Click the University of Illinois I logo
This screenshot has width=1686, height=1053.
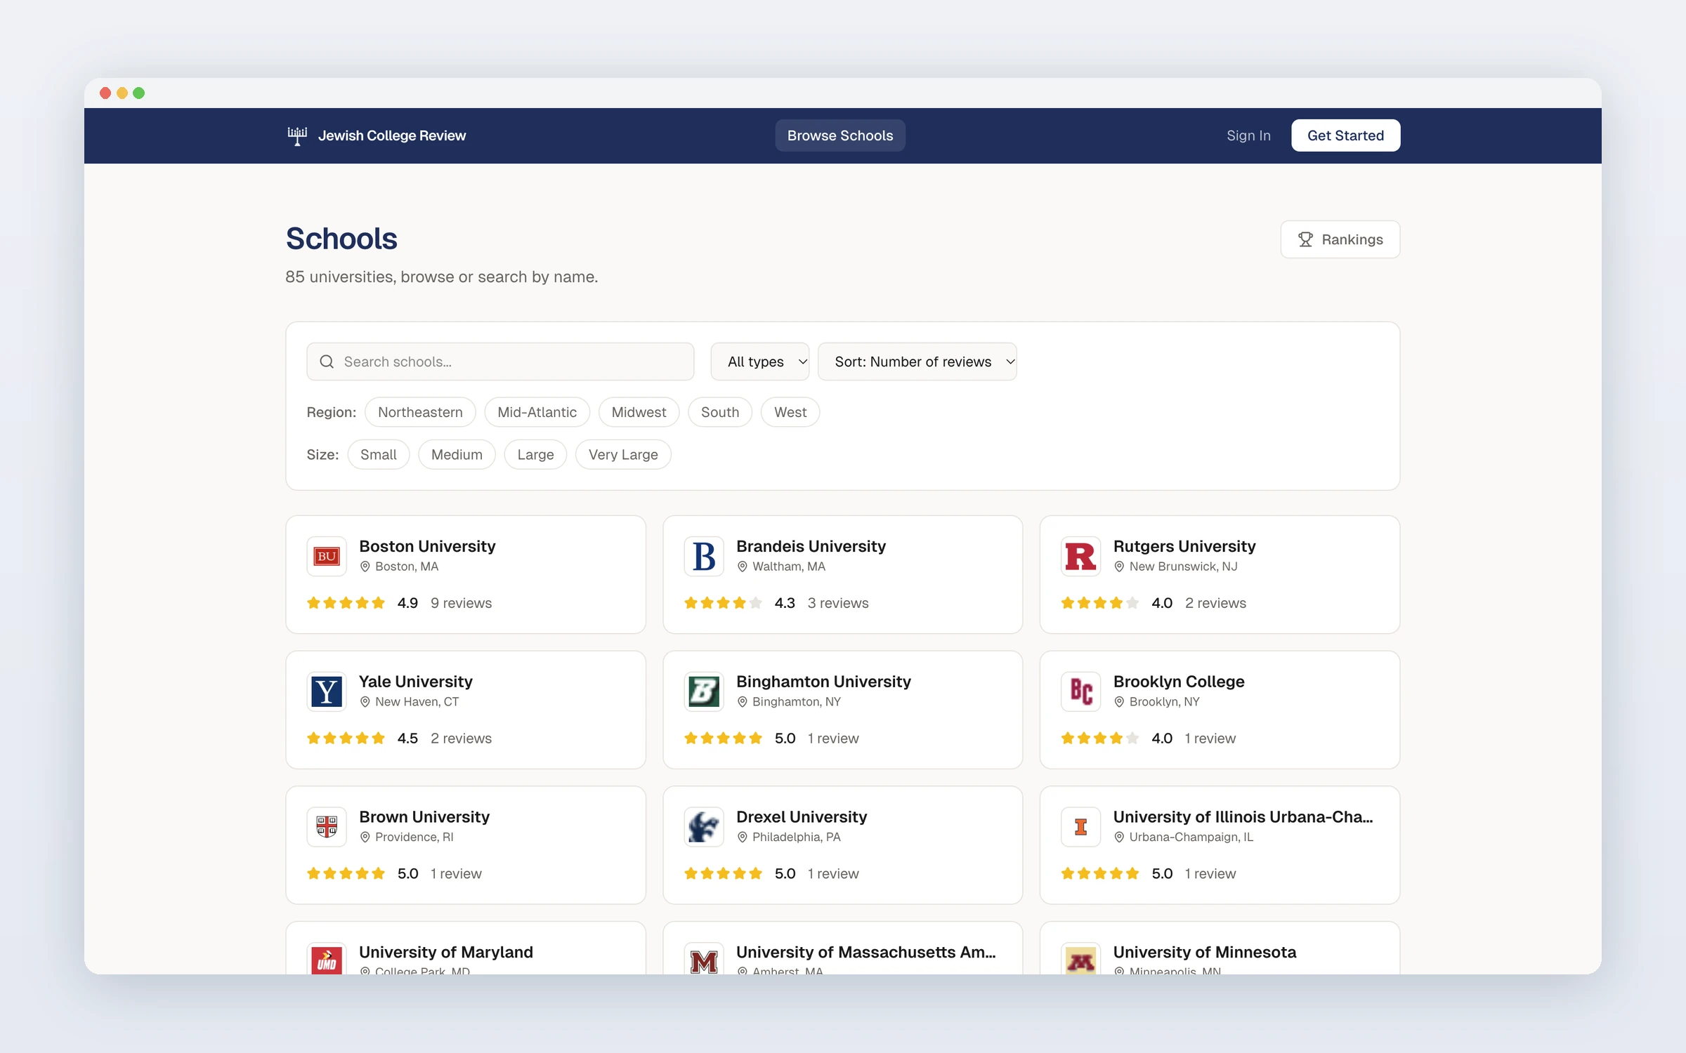[1080, 827]
